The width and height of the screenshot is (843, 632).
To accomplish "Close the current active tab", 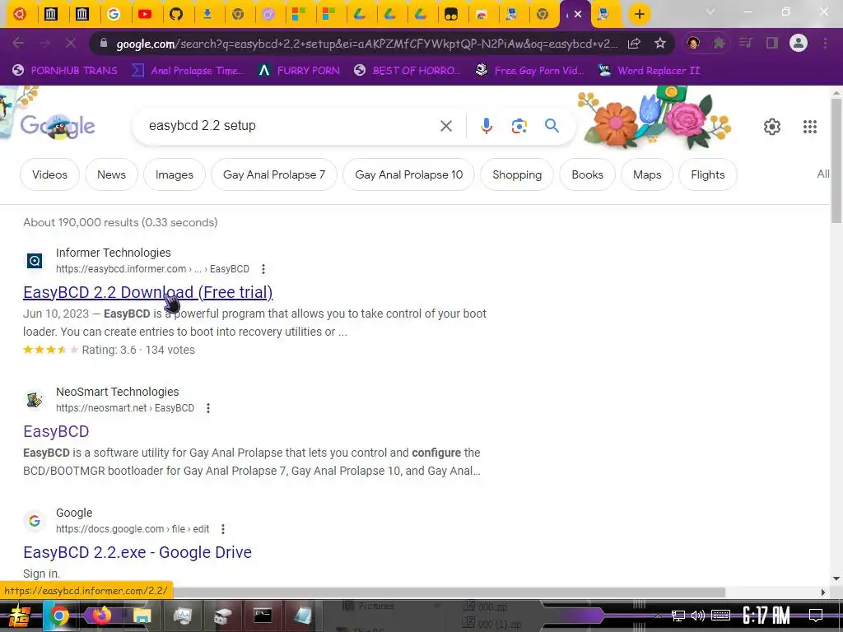I will pyautogui.click(x=578, y=14).
